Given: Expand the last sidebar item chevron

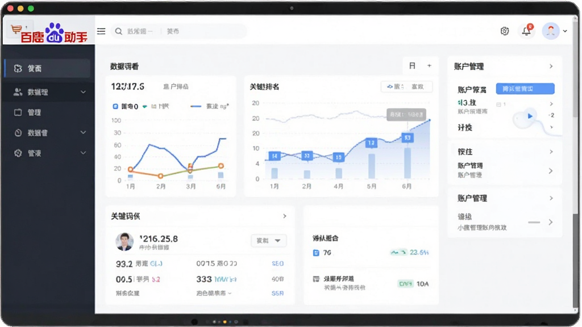Looking at the screenshot, I should 83,153.
